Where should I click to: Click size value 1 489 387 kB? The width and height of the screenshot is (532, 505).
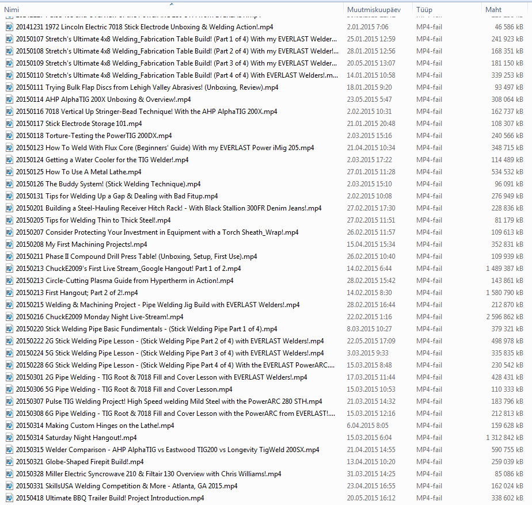504,269
